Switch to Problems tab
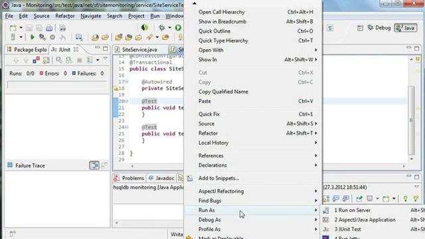Viewport: 425px width, 239px height. coord(129,178)
